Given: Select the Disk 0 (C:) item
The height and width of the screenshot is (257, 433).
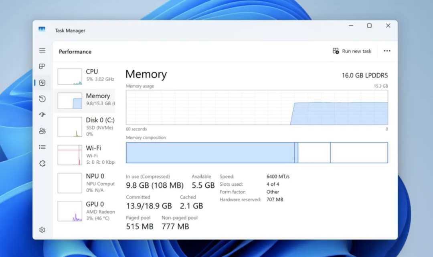Looking at the screenshot, I should [85, 127].
